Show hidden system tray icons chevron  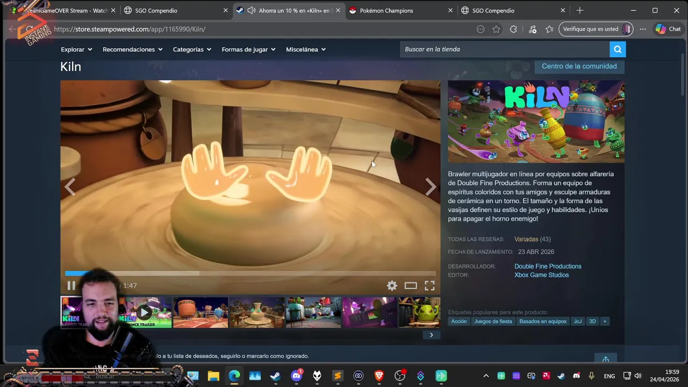tap(486, 376)
